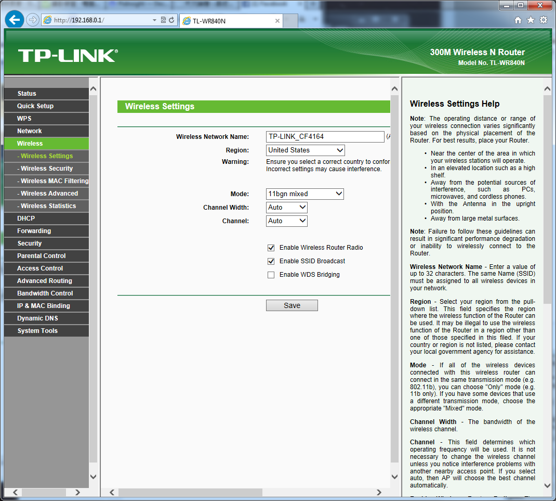This screenshot has height=501, width=556.
Task: Expand the Region dropdown showing United States
Action: pyautogui.click(x=305, y=150)
